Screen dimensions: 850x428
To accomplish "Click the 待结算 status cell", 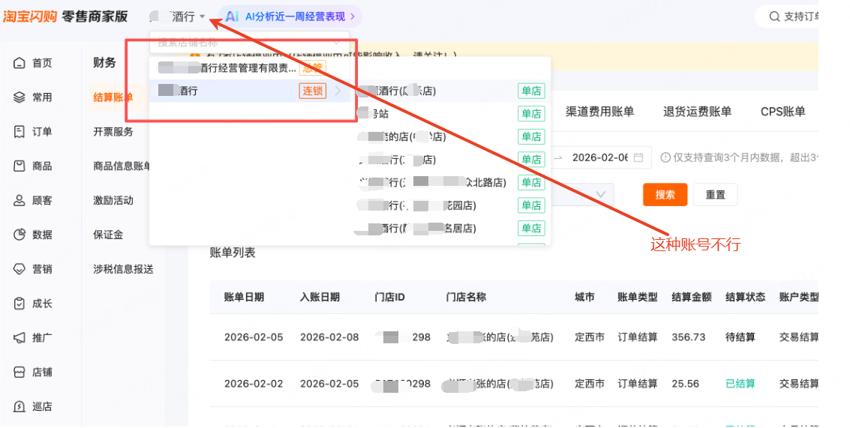I will 740,337.
